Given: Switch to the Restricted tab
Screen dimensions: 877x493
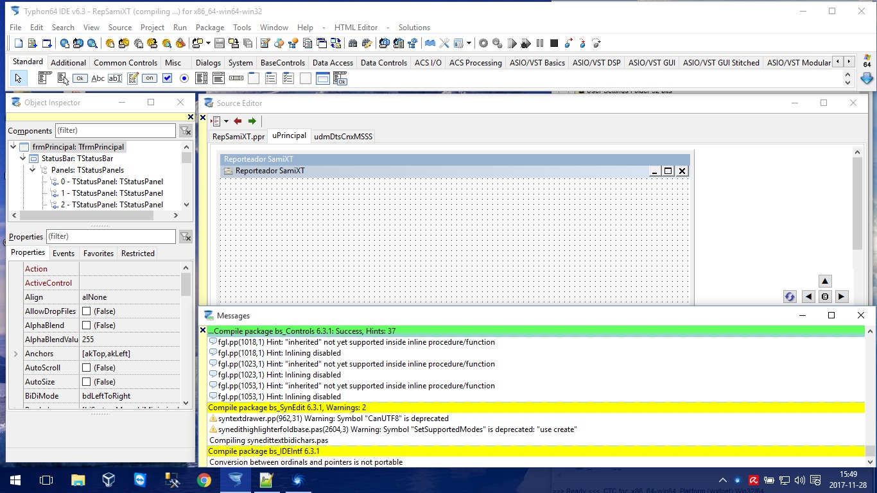Looking at the screenshot, I should click(x=138, y=254).
